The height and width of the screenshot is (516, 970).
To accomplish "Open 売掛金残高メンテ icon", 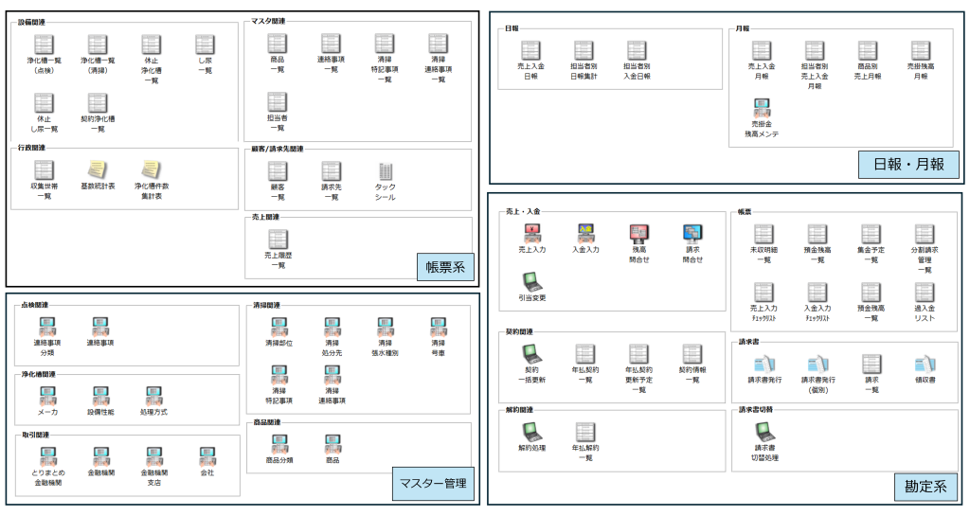I will [762, 108].
